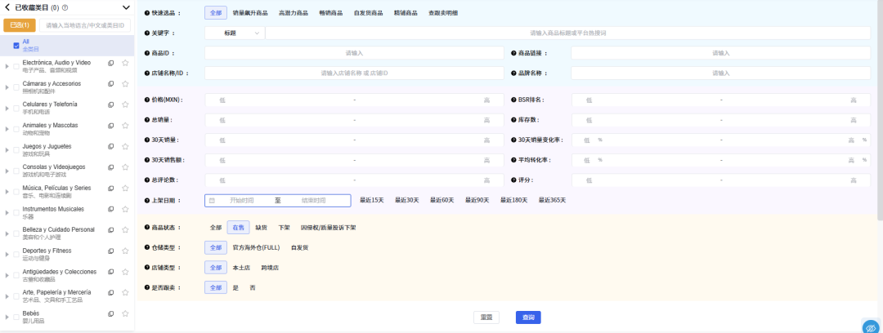Select 官方海外仓(FULL) warehouse type
883x333 pixels.
tap(256, 247)
